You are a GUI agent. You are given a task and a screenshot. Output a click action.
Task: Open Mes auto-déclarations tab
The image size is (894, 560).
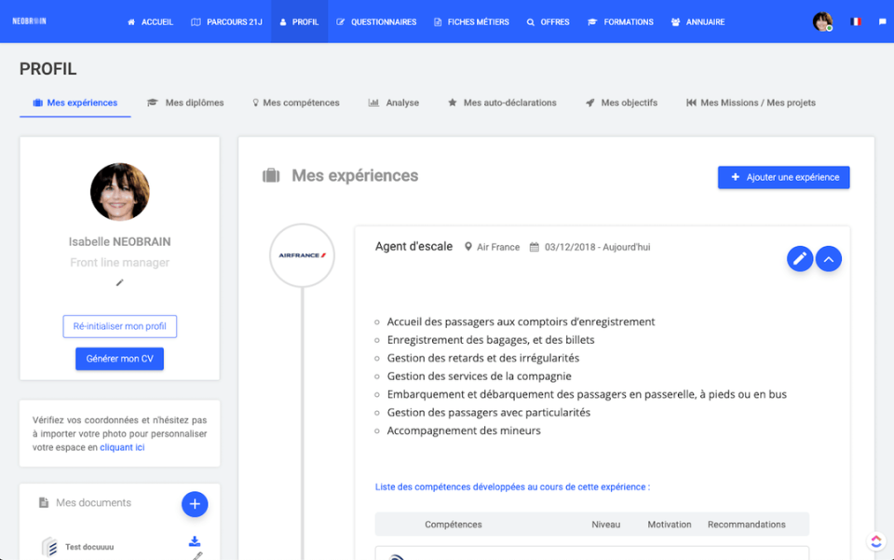pos(502,102)
